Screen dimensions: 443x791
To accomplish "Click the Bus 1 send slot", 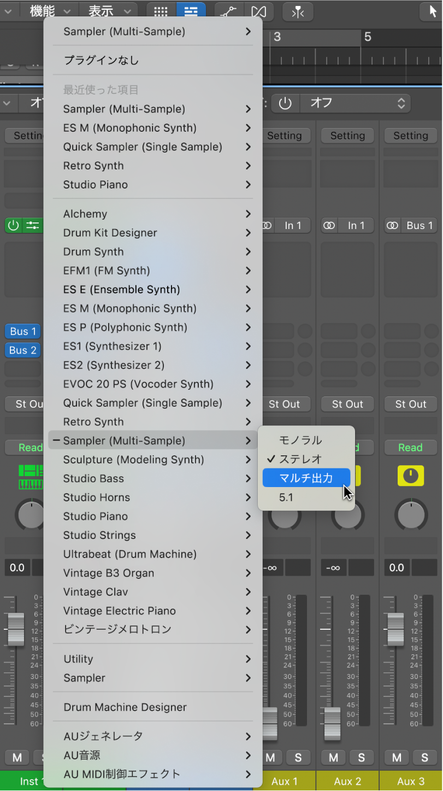I will [x=22, y=331].
